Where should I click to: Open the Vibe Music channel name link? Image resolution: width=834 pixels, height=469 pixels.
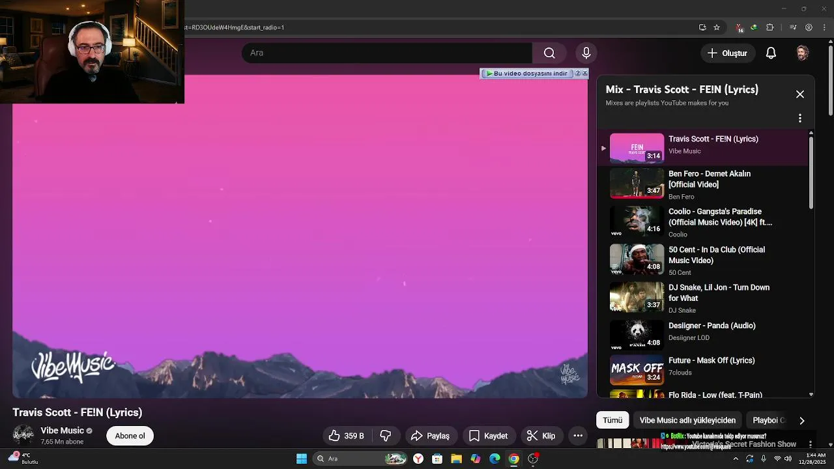[62, 431]
